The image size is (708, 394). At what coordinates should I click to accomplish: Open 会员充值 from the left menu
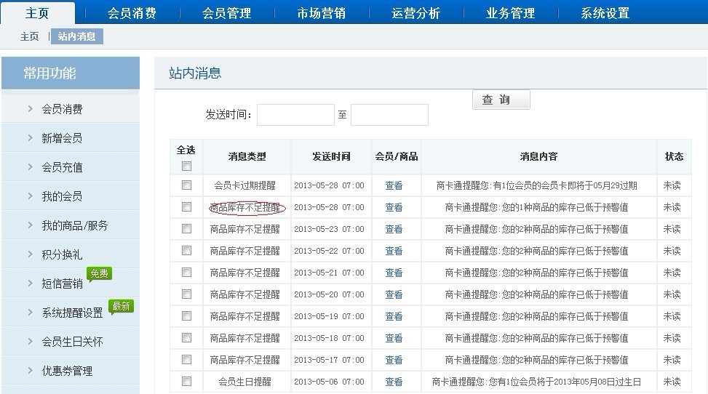(x=62, y=167)
